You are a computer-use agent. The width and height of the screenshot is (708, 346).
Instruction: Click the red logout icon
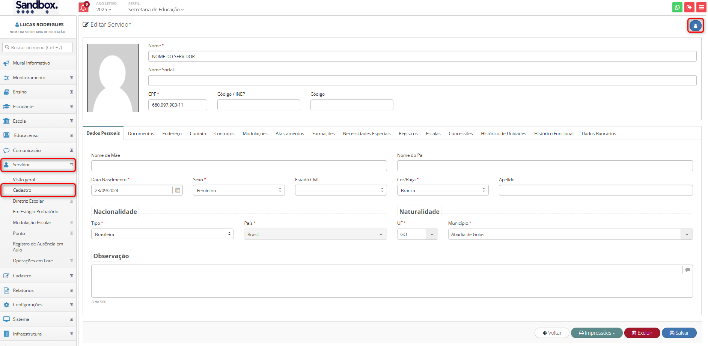689,7
